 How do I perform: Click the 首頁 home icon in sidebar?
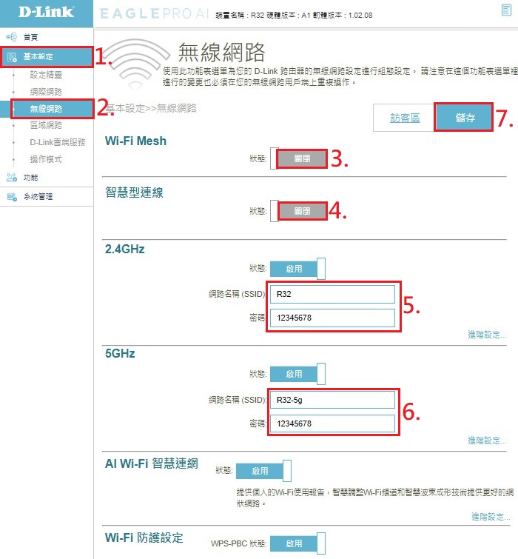(x=12, y=37)
